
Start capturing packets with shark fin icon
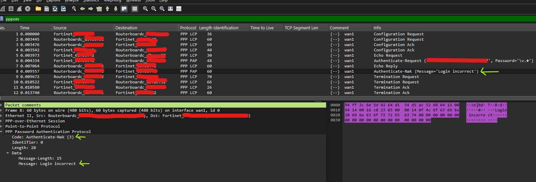coord(3,9)
